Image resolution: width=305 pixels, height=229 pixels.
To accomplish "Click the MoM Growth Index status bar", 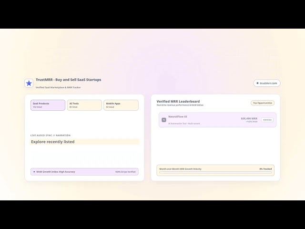I will [84, 172].
